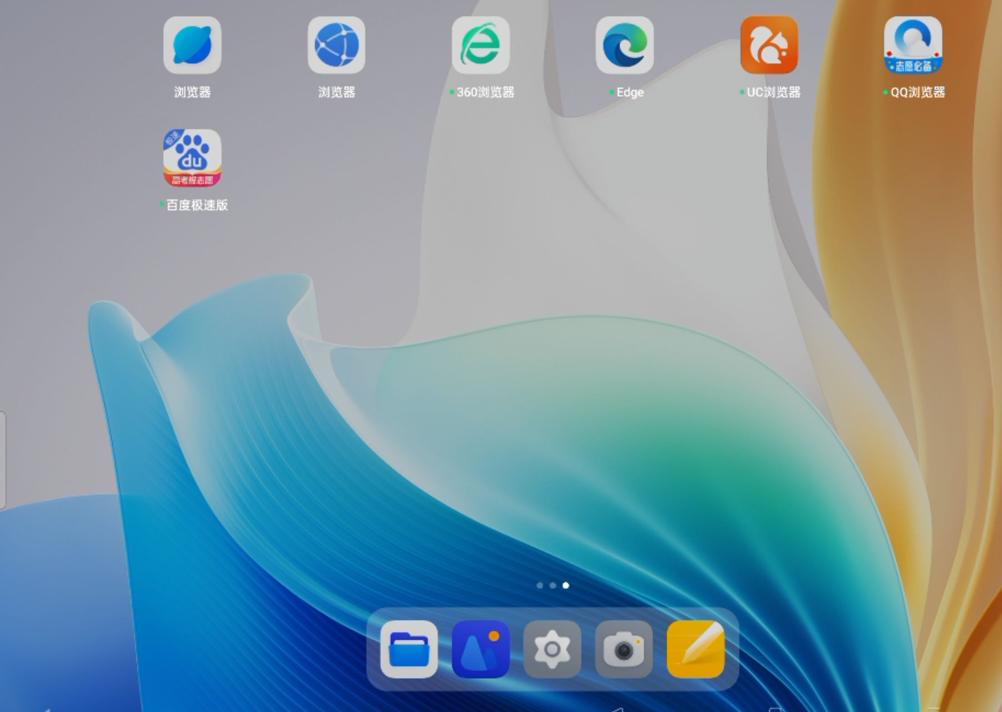Switch to the middle home page dot
1002x712 pixels.
pos(553,585)
